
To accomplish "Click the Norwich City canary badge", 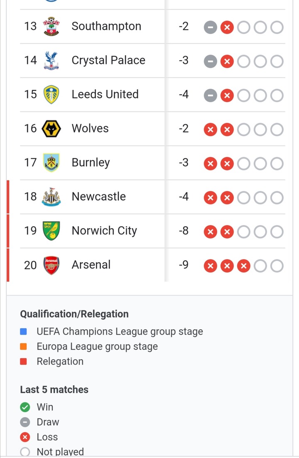I will (x=51, y=231).
